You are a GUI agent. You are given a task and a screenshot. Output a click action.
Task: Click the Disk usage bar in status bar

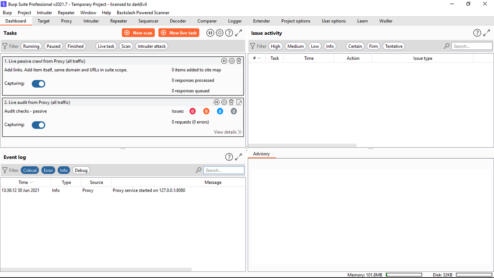pos(474,275)
